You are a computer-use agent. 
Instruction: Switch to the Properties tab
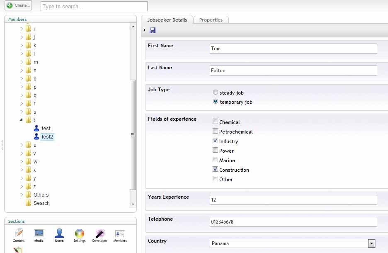click(x=211, y=20)
